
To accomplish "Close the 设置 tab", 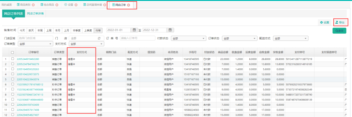I will [76, 5].
